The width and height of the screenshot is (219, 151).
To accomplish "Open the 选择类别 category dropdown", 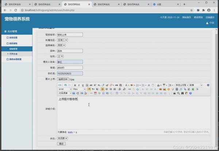I will tap(62, 46).
